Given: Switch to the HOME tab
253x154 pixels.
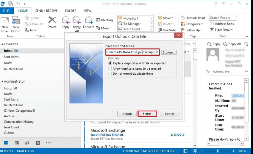Looking at the screenshot, I should tap(23, 11).
